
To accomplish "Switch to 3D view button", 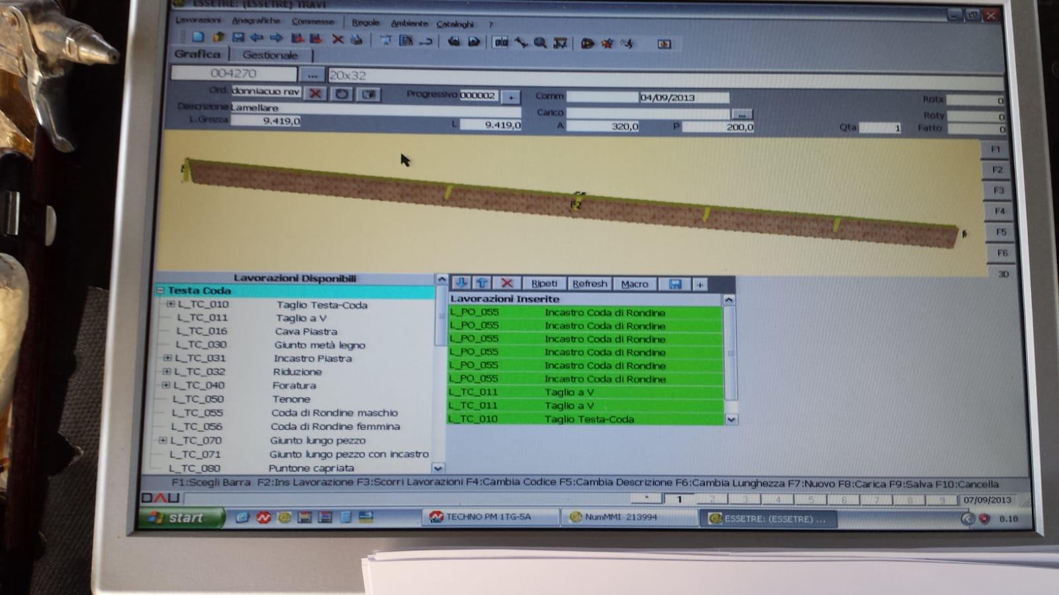I will pos(1003,274).
